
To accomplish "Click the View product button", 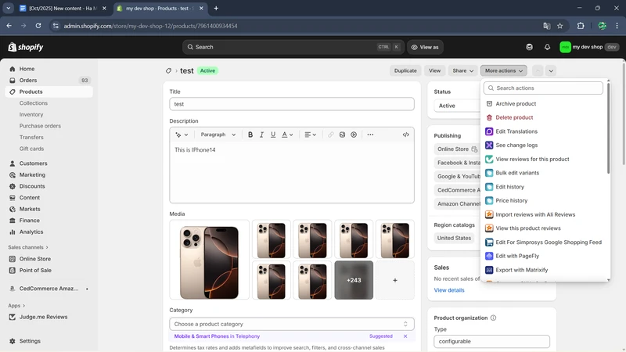I will (434, 70).
